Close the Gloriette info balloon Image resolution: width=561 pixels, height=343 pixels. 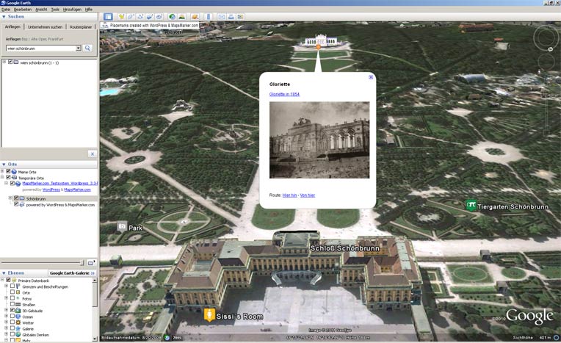point(371,77)
